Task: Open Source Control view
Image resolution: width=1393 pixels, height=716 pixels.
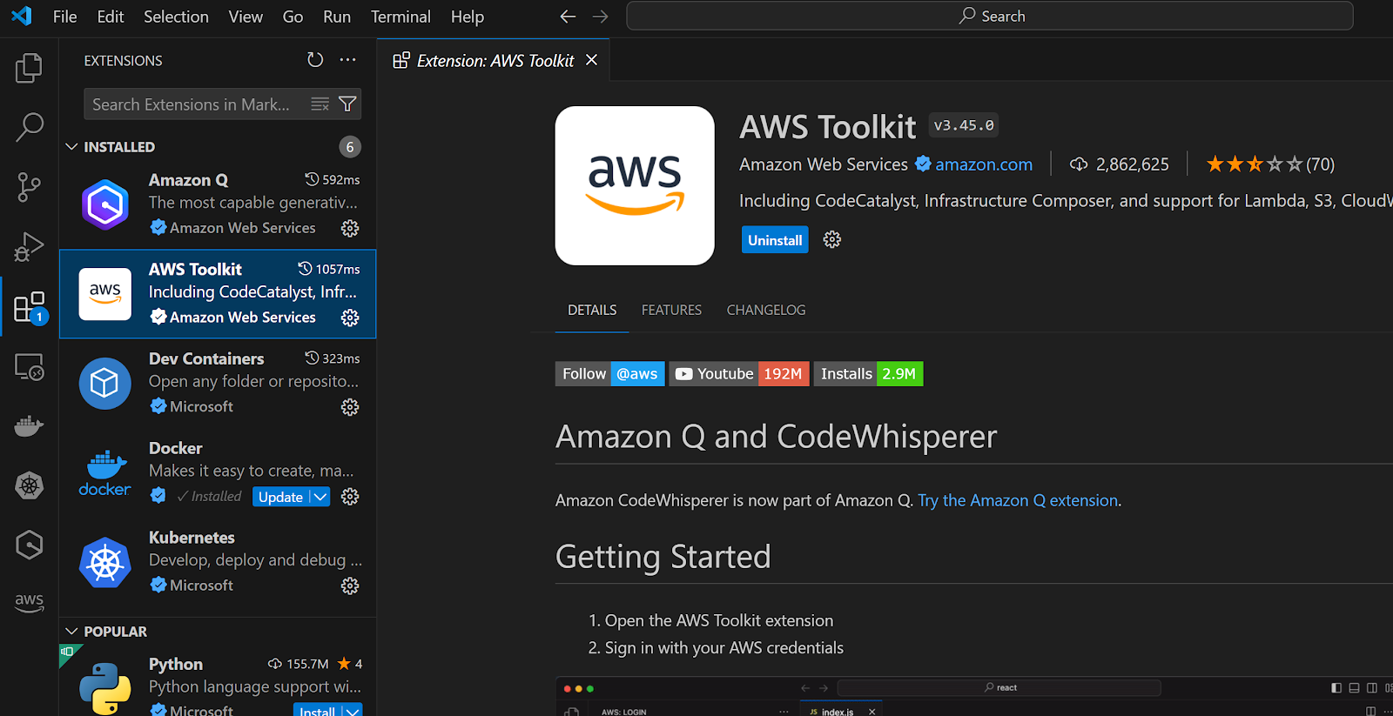Action: pos(29,186)
